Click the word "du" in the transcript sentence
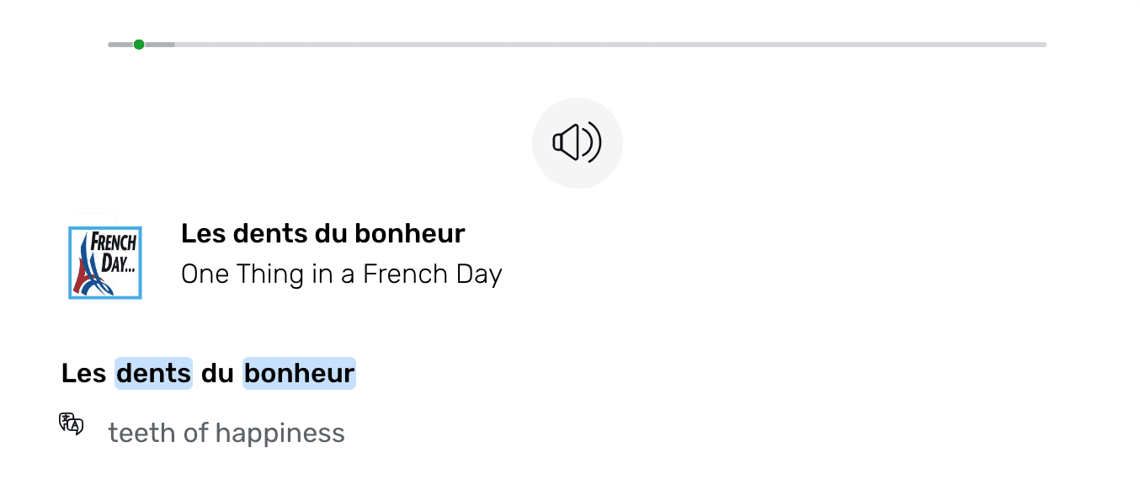The height and width of the screenshot is (490, 1140). click(x=217, y=373)
